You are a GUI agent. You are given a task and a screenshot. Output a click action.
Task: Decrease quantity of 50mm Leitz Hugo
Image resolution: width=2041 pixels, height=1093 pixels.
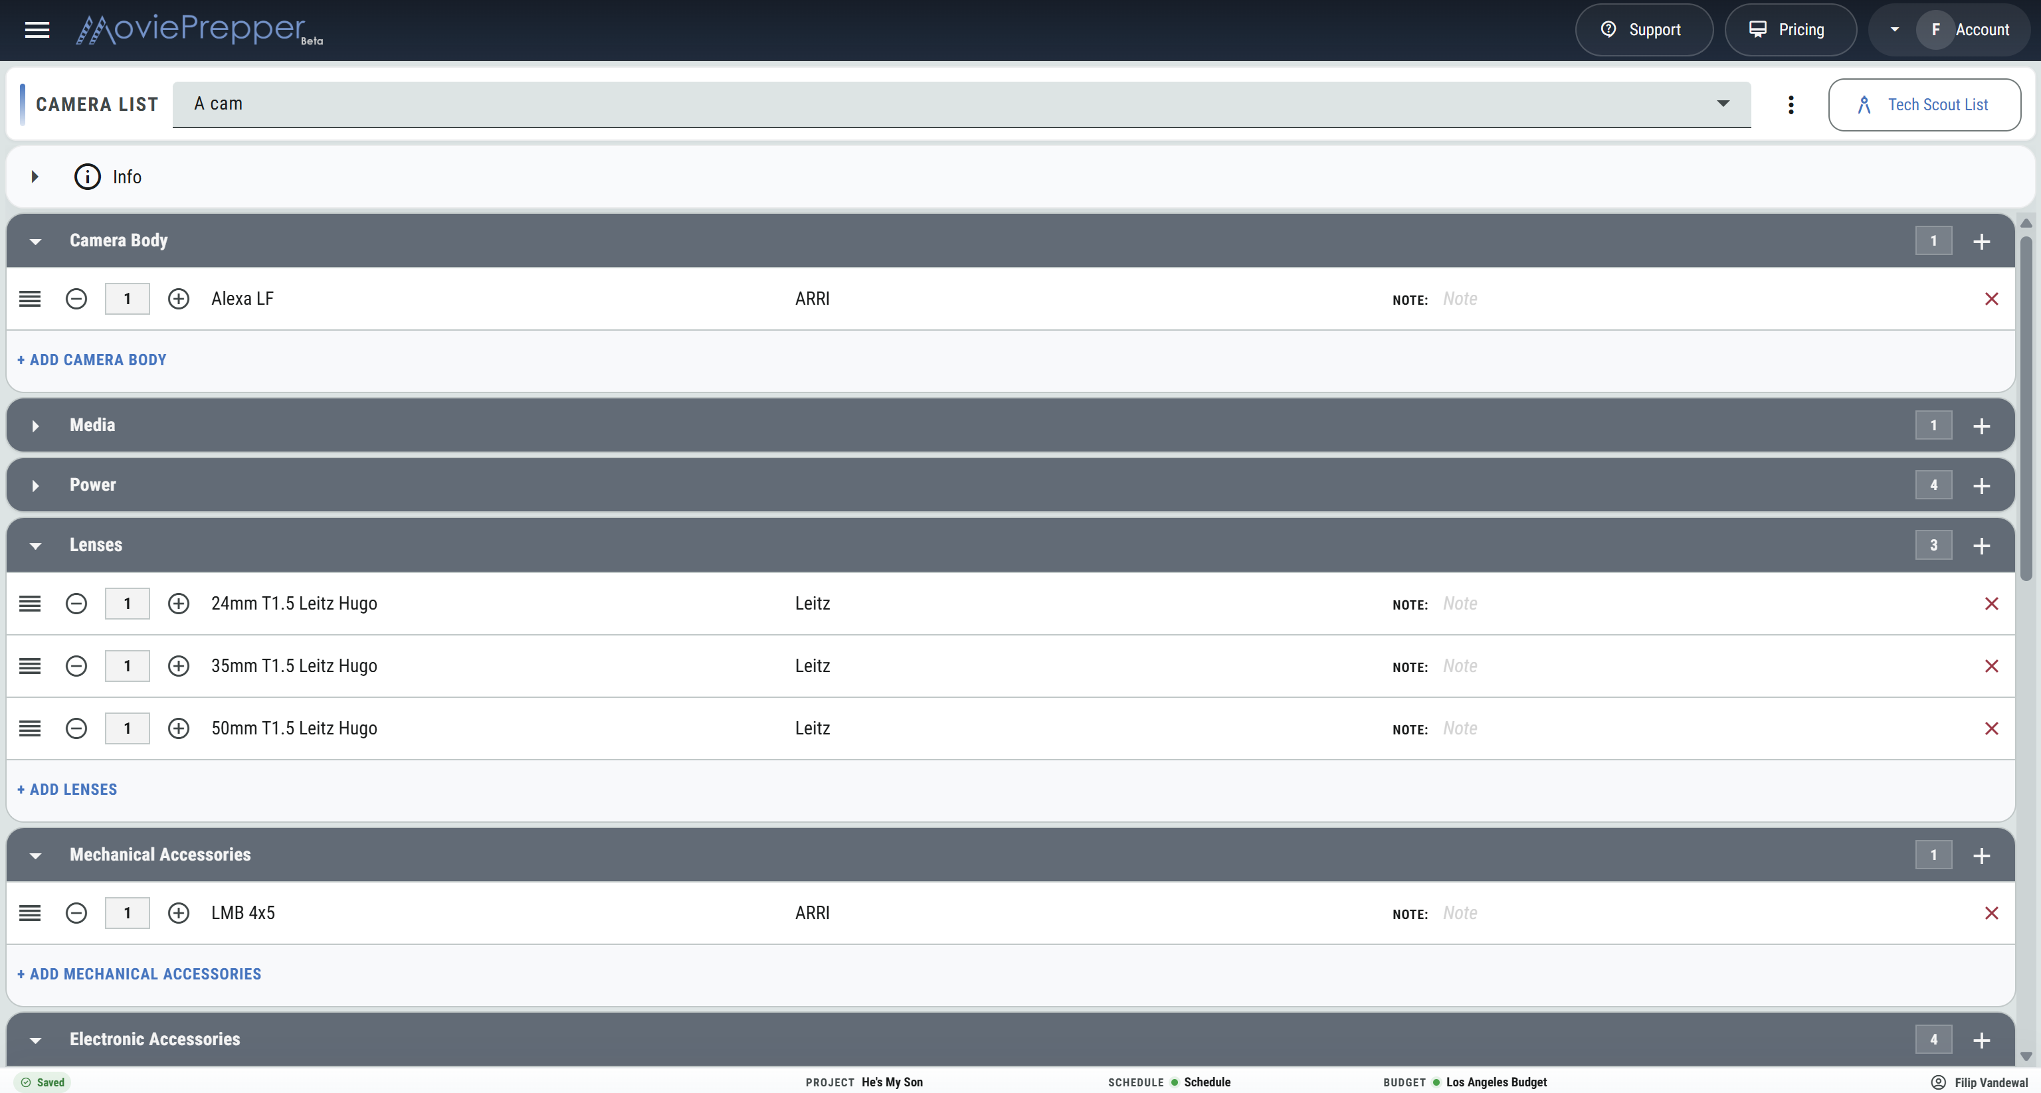(x=76, y=728)
